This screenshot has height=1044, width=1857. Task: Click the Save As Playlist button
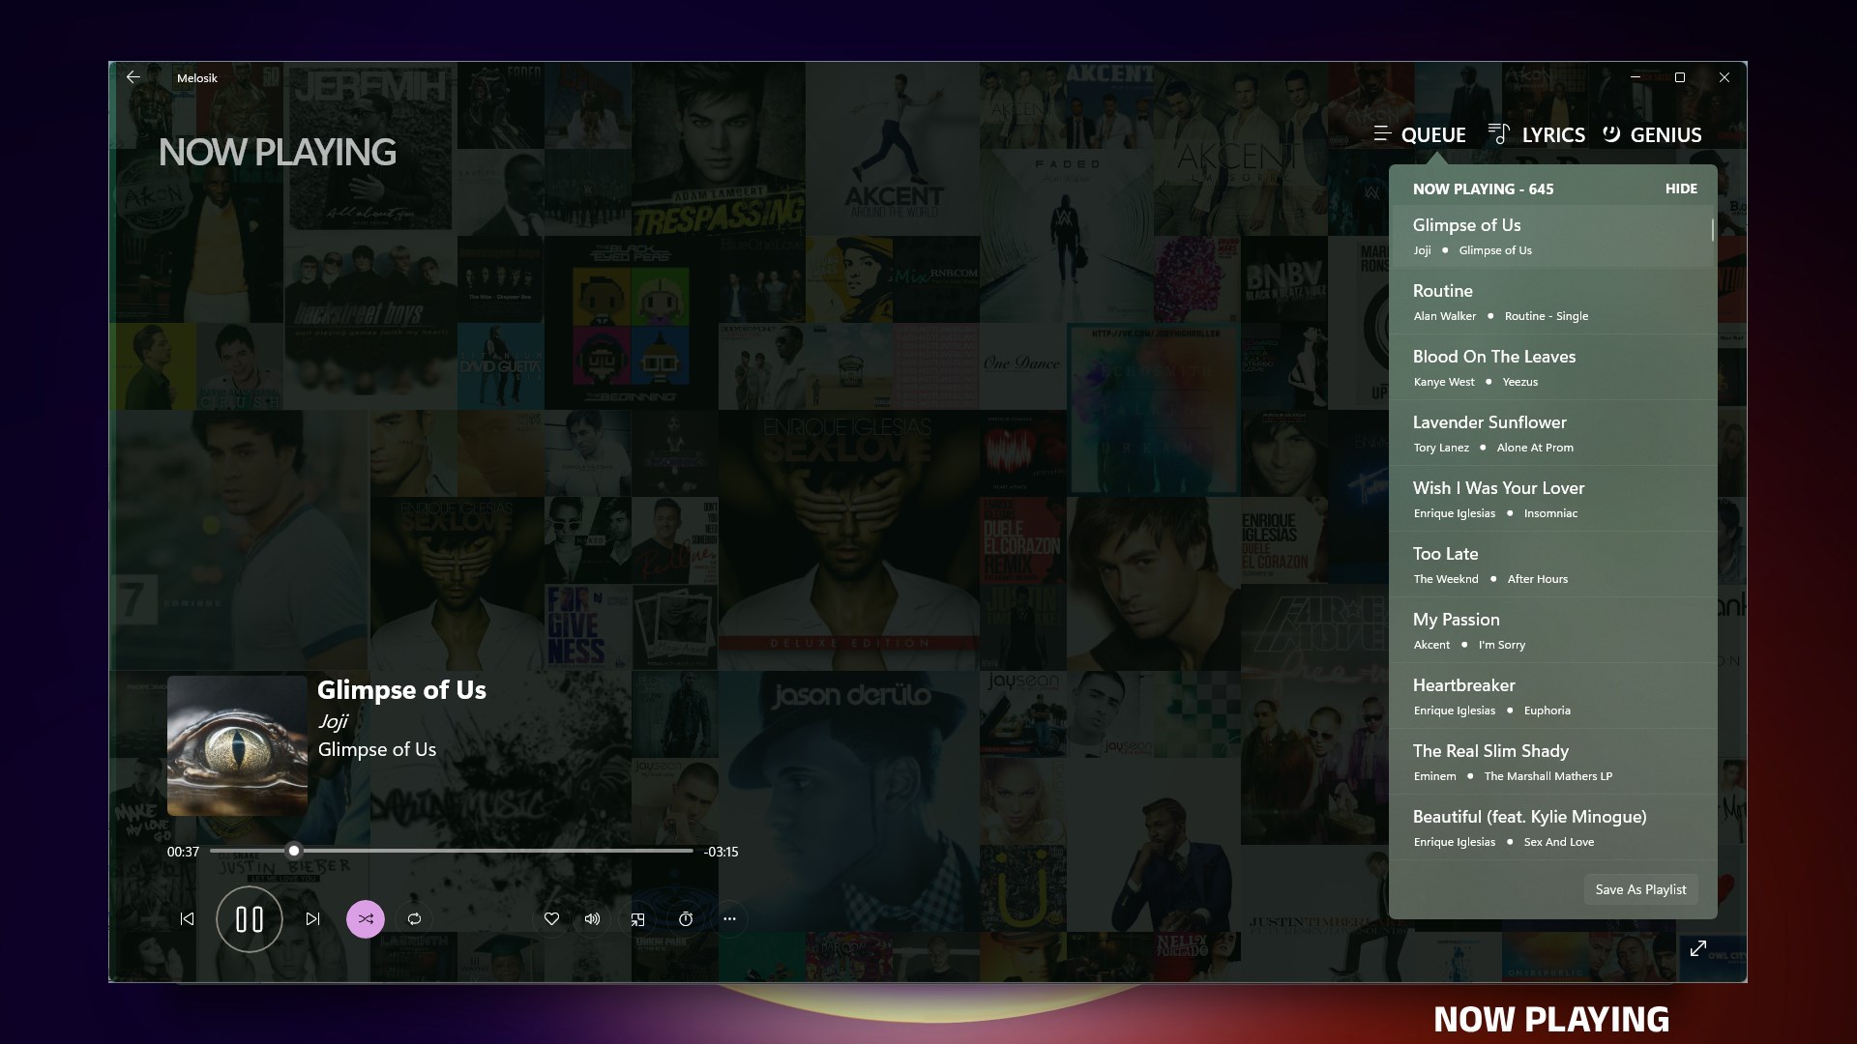[x=1640, y=889]
